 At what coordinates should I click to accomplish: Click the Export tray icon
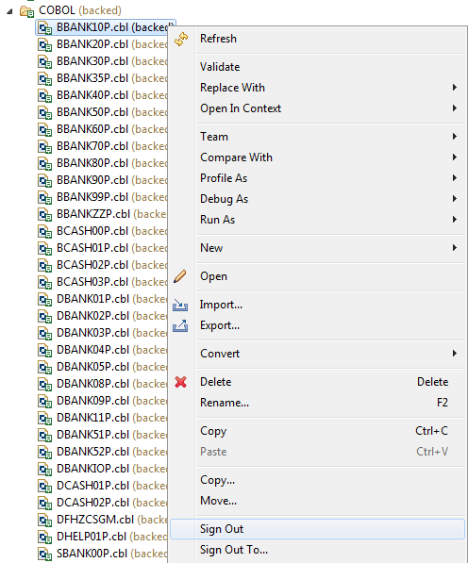coord(180,325)
